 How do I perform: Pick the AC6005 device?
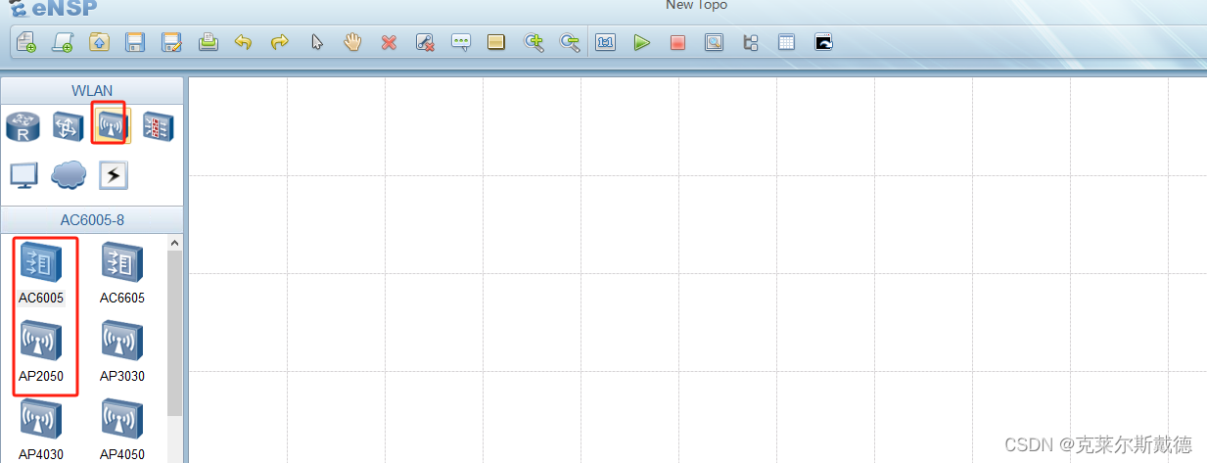coord(41,274)
